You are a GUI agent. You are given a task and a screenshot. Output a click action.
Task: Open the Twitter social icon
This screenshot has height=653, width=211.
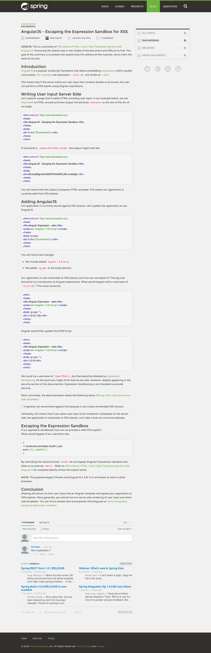coord(147,69)
